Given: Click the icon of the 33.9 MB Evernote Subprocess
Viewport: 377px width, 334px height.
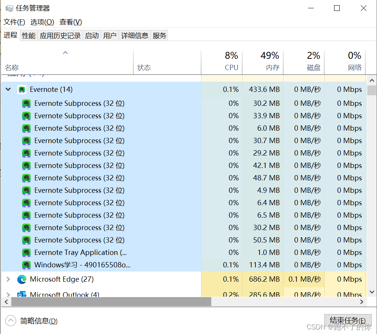Looking at the screenshot, I should tap(26, 116).
